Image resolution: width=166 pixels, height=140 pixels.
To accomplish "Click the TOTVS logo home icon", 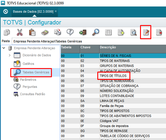I will pyautogui.click(x=6, y=11).
